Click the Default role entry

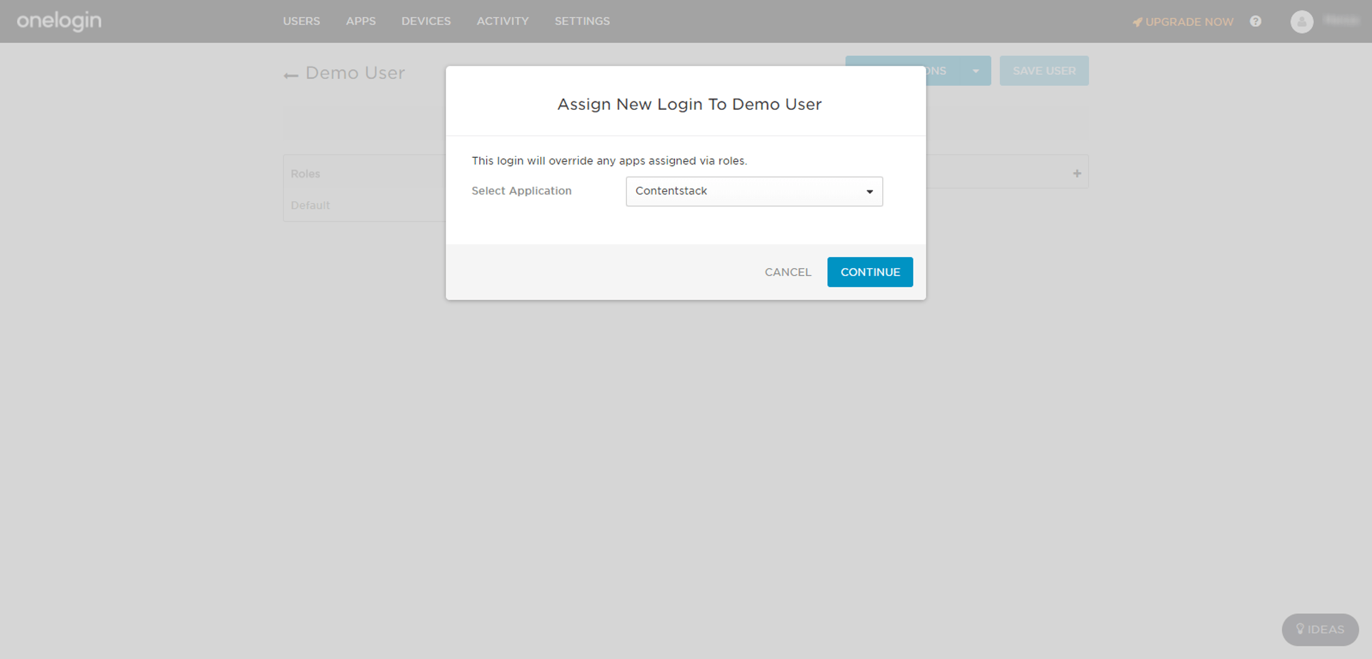coord(310,205)
